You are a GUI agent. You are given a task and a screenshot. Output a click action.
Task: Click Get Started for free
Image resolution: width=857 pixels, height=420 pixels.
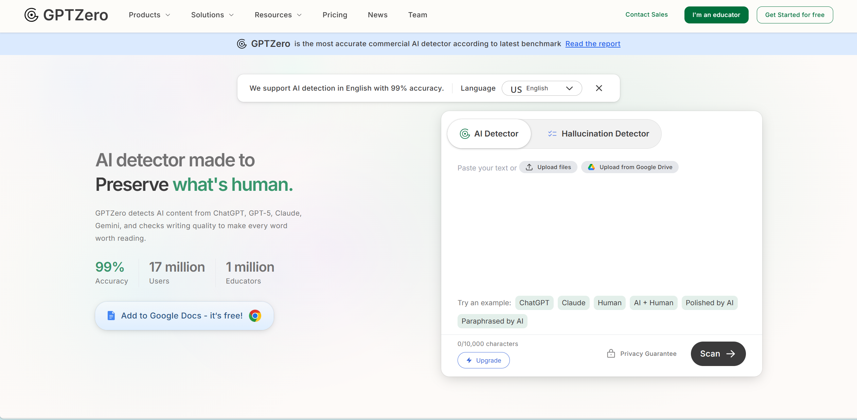tap(795, 15)
